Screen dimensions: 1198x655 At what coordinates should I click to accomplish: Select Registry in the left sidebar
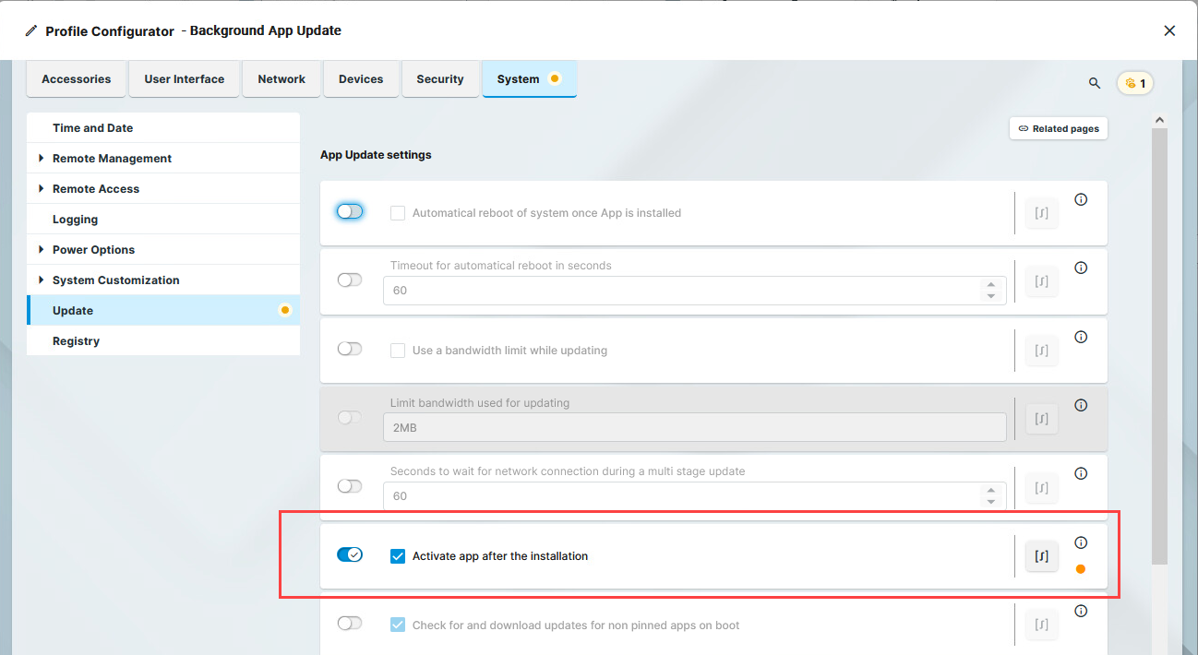click(x=76, y=341)
